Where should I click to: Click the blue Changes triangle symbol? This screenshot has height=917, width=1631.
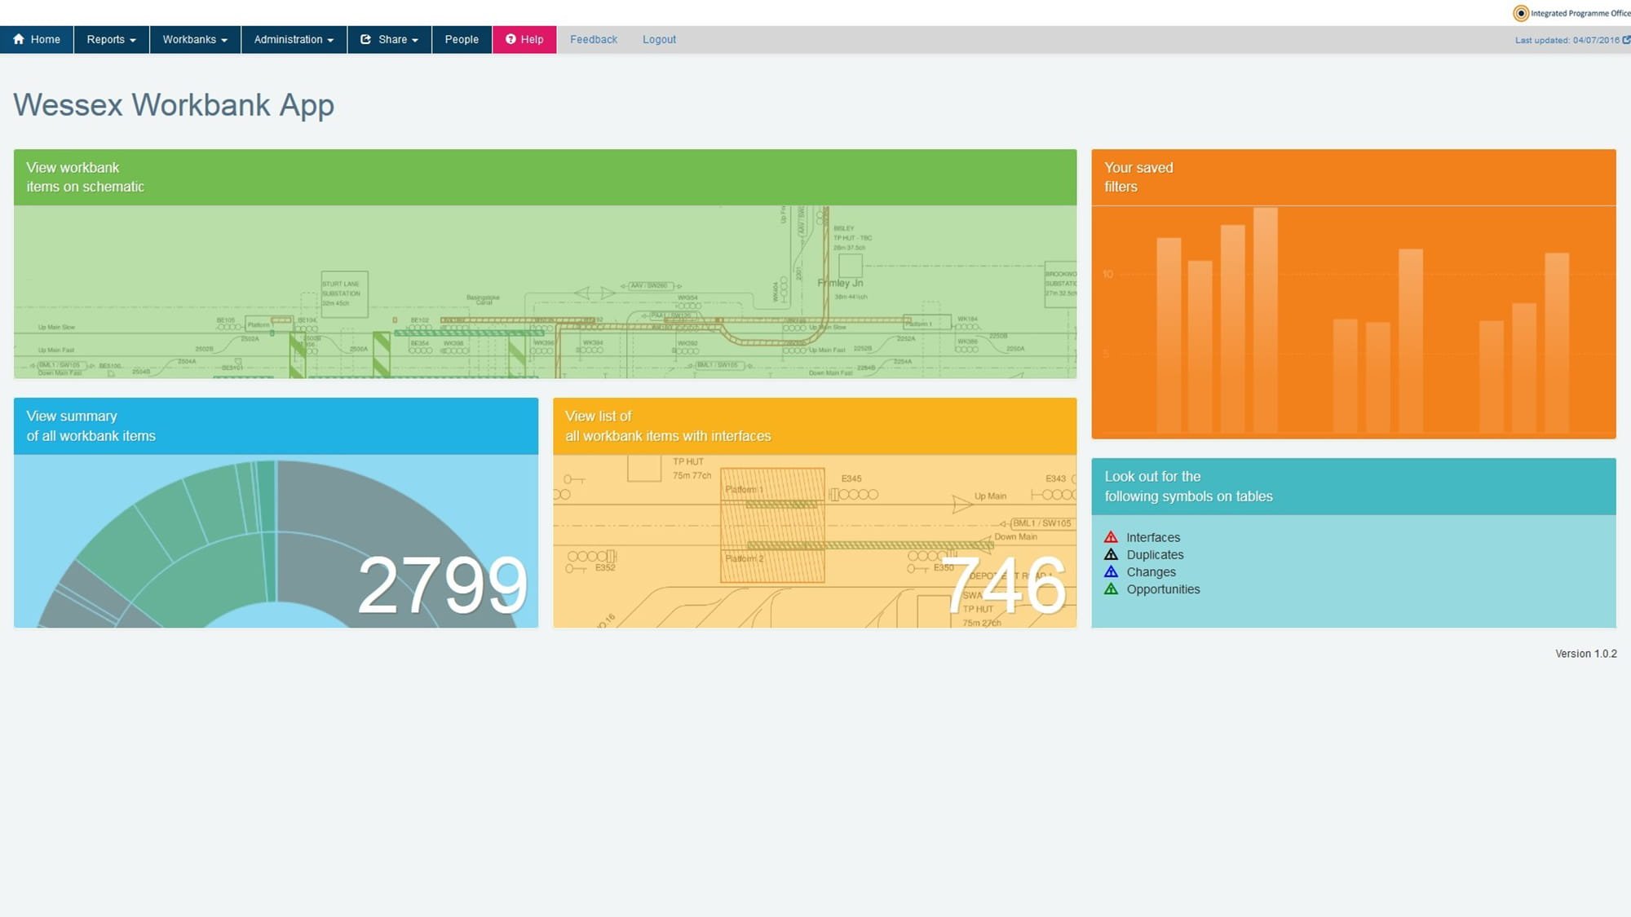(1112, 571)
